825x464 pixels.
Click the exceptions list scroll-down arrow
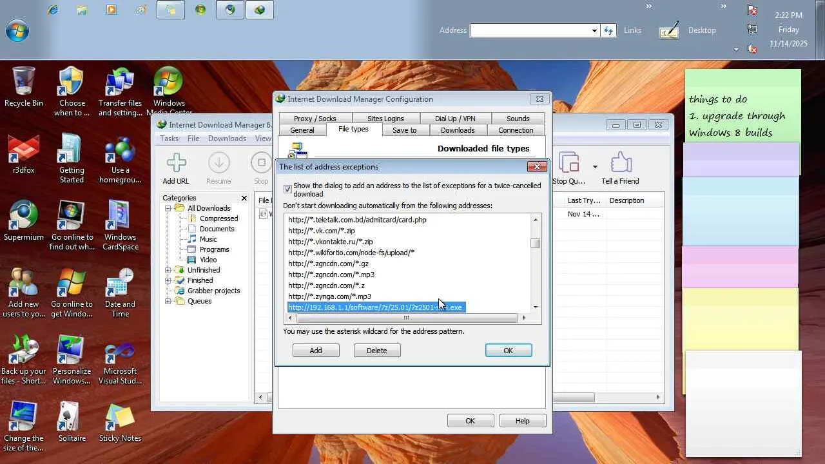coord(535,307)
